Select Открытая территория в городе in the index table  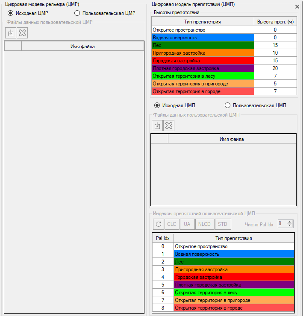pyautogui.click(x=234, y=308)
